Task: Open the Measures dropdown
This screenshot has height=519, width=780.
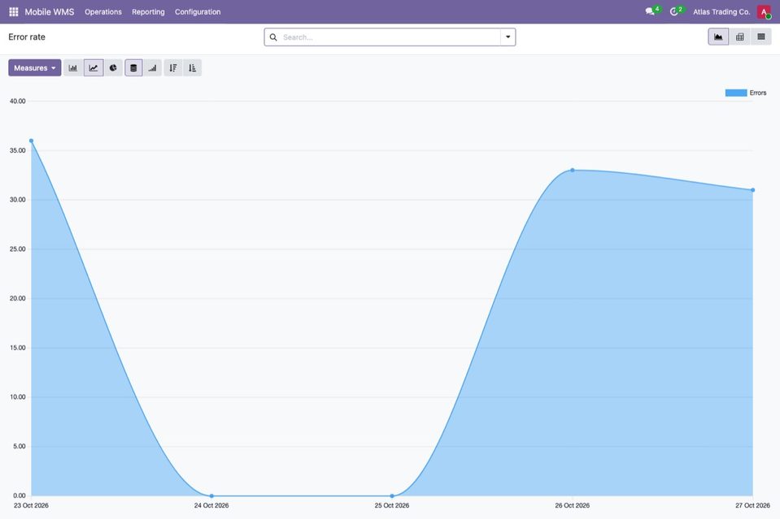Action: pos(35,68)
